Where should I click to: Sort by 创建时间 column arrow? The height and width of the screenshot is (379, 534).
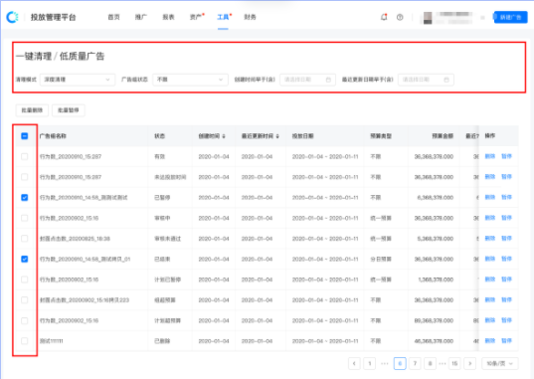pos(224,136)
